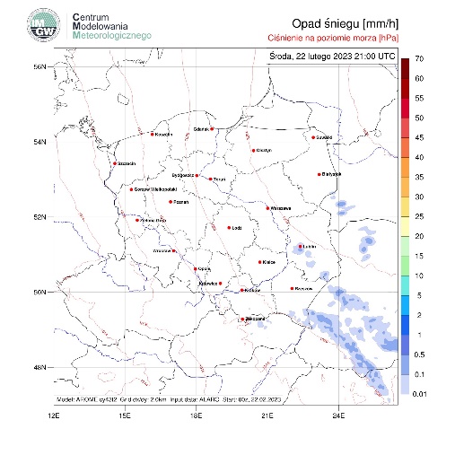
Task: Click the Kraków city marker
Action: 242,290
